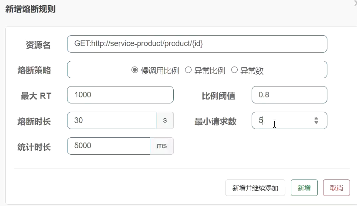Close the dialog with the X icon
This screenshot has width=357, height=206.
point(354,2)
